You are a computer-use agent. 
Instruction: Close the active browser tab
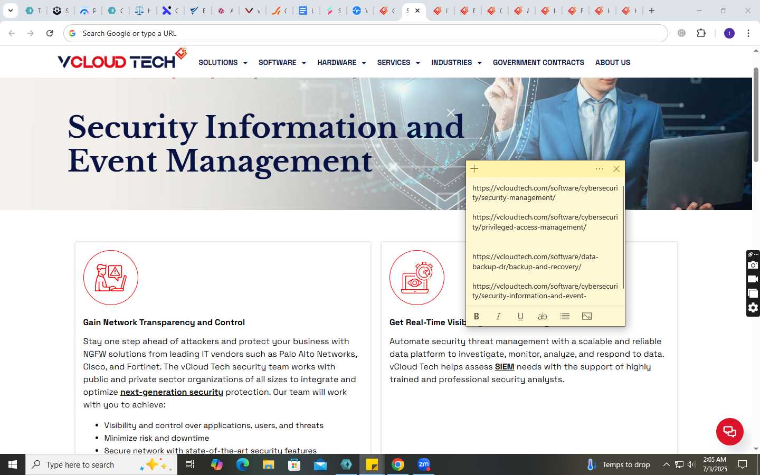pos(417,11)
